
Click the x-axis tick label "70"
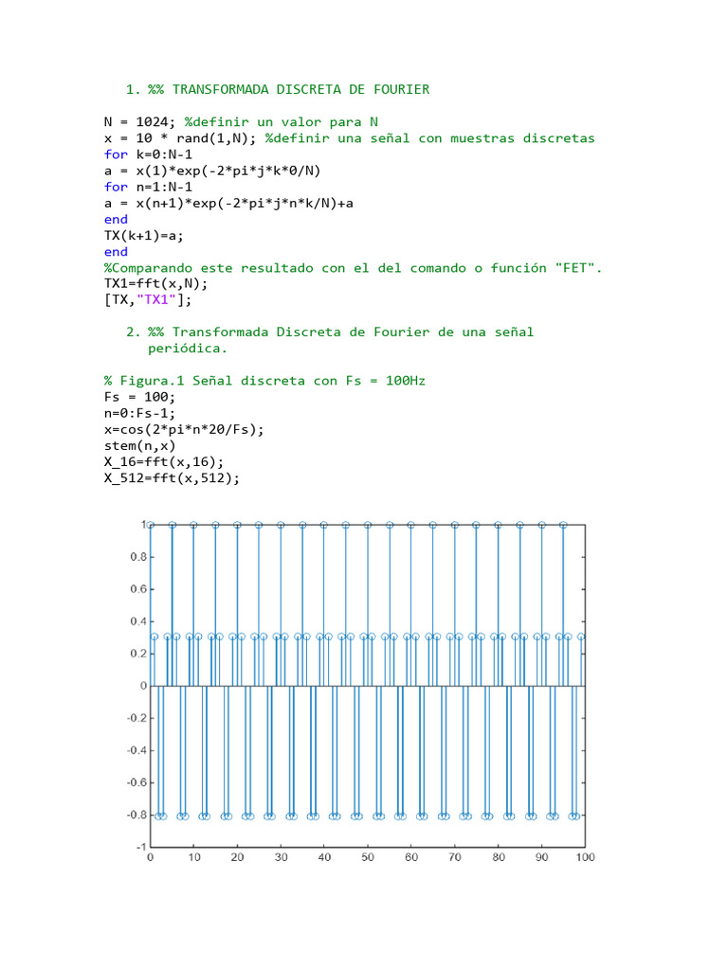(455, 857)
